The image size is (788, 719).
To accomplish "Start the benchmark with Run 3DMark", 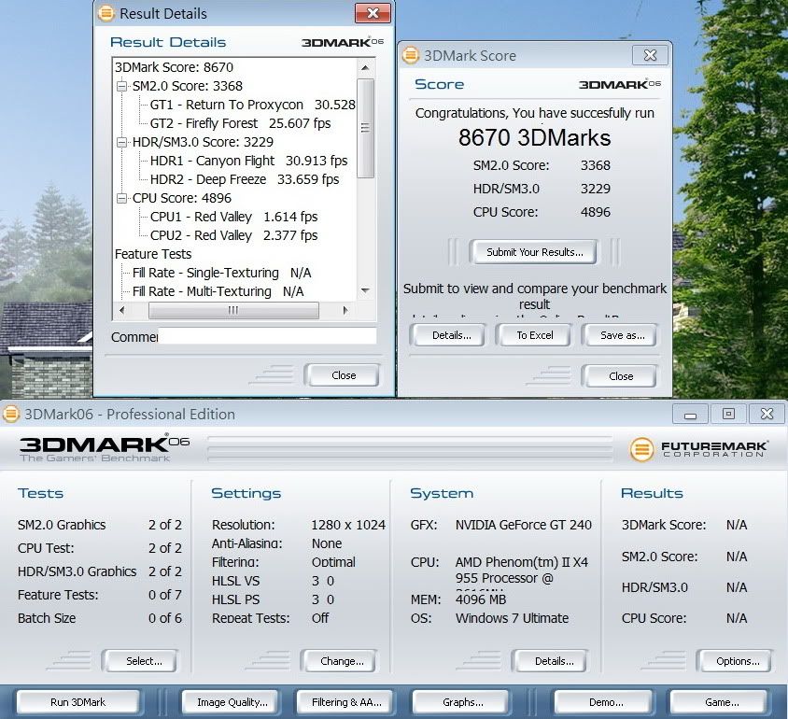I will pos(77,702).
